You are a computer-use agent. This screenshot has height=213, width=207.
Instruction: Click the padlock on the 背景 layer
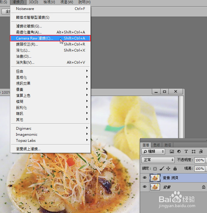(x=203, y=187)
